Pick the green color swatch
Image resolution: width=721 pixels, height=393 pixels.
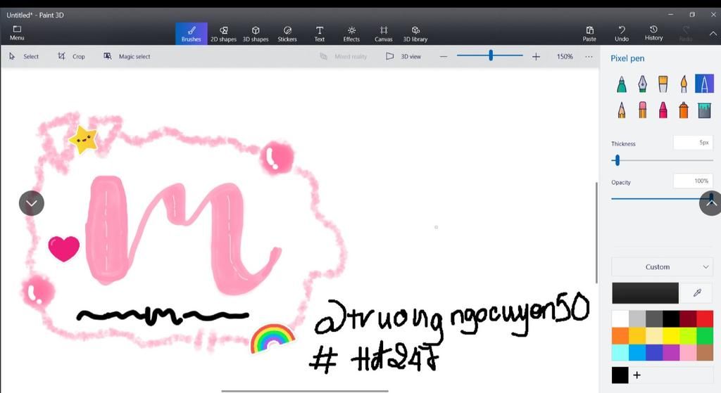[x=705, y=335]
